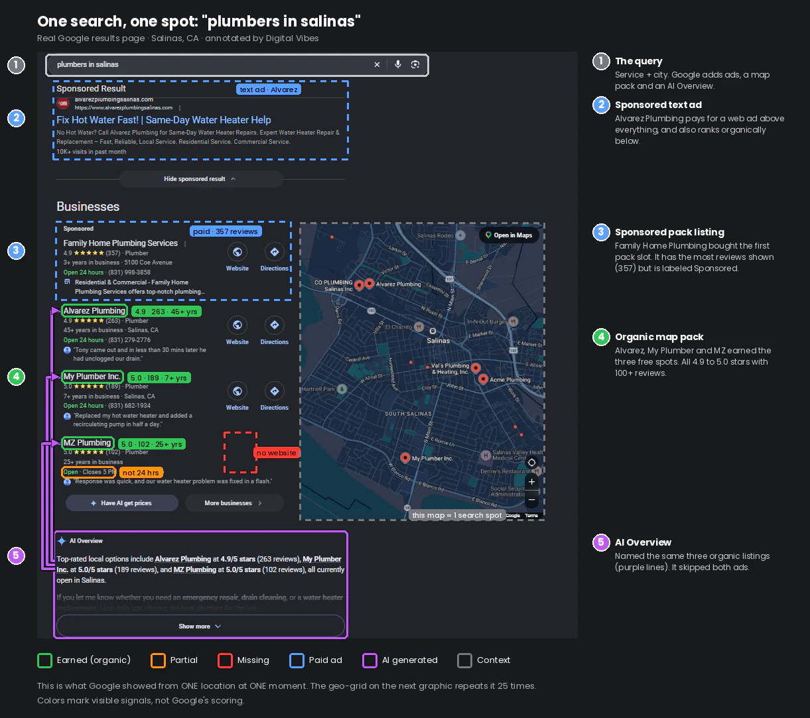This screenshot has width=810, height=718.
Task: Open the map Terms link
Action: [x=531, y=516]
